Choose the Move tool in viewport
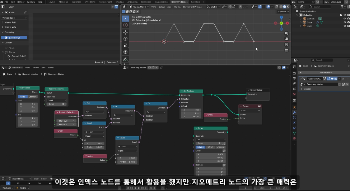The height and width of the screenshot is (191, 350). (x=125, y=32)
